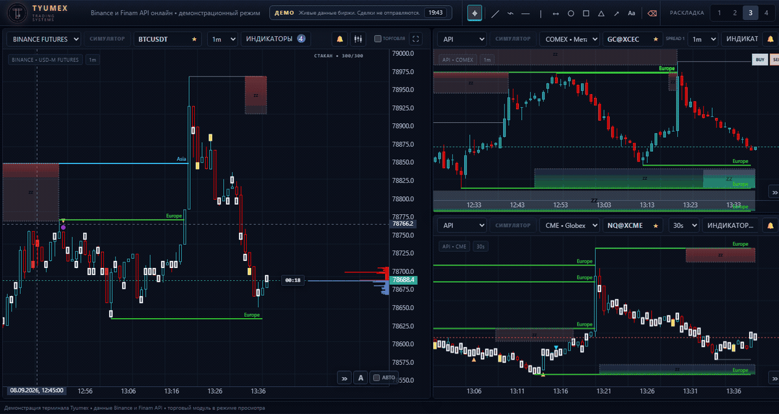This screenshot has height=414, width=779.
Task: Click the 08.09.2026, 12:45:00 time label
Action: pyautogui.click(x=36, y=391)
